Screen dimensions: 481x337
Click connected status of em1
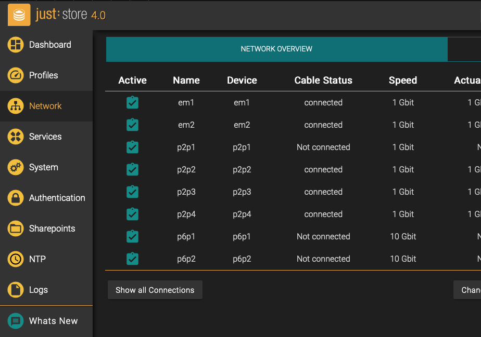point(323,102)
